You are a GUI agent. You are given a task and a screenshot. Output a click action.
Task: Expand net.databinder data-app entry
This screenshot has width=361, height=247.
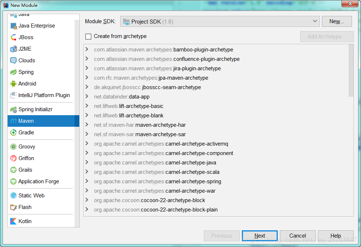point(87,96)
